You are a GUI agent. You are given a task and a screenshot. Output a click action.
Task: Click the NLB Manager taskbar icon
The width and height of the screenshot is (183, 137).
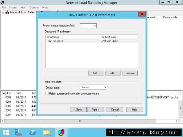tap(61, 132)
